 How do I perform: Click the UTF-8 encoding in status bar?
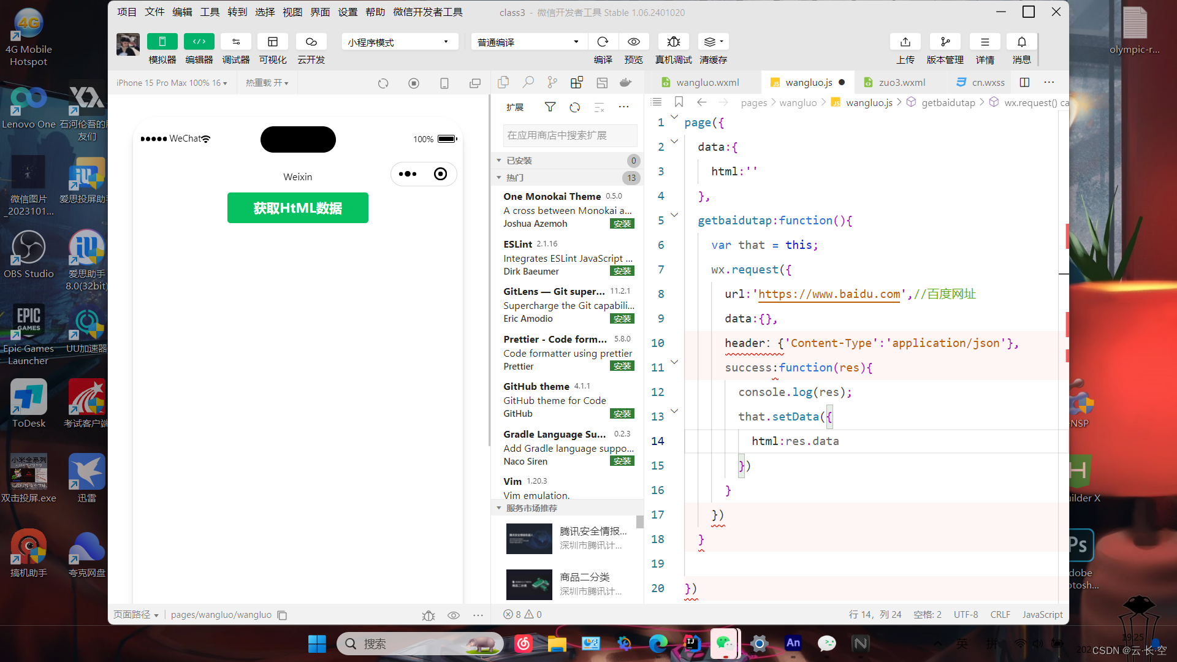tap(966, 614)
